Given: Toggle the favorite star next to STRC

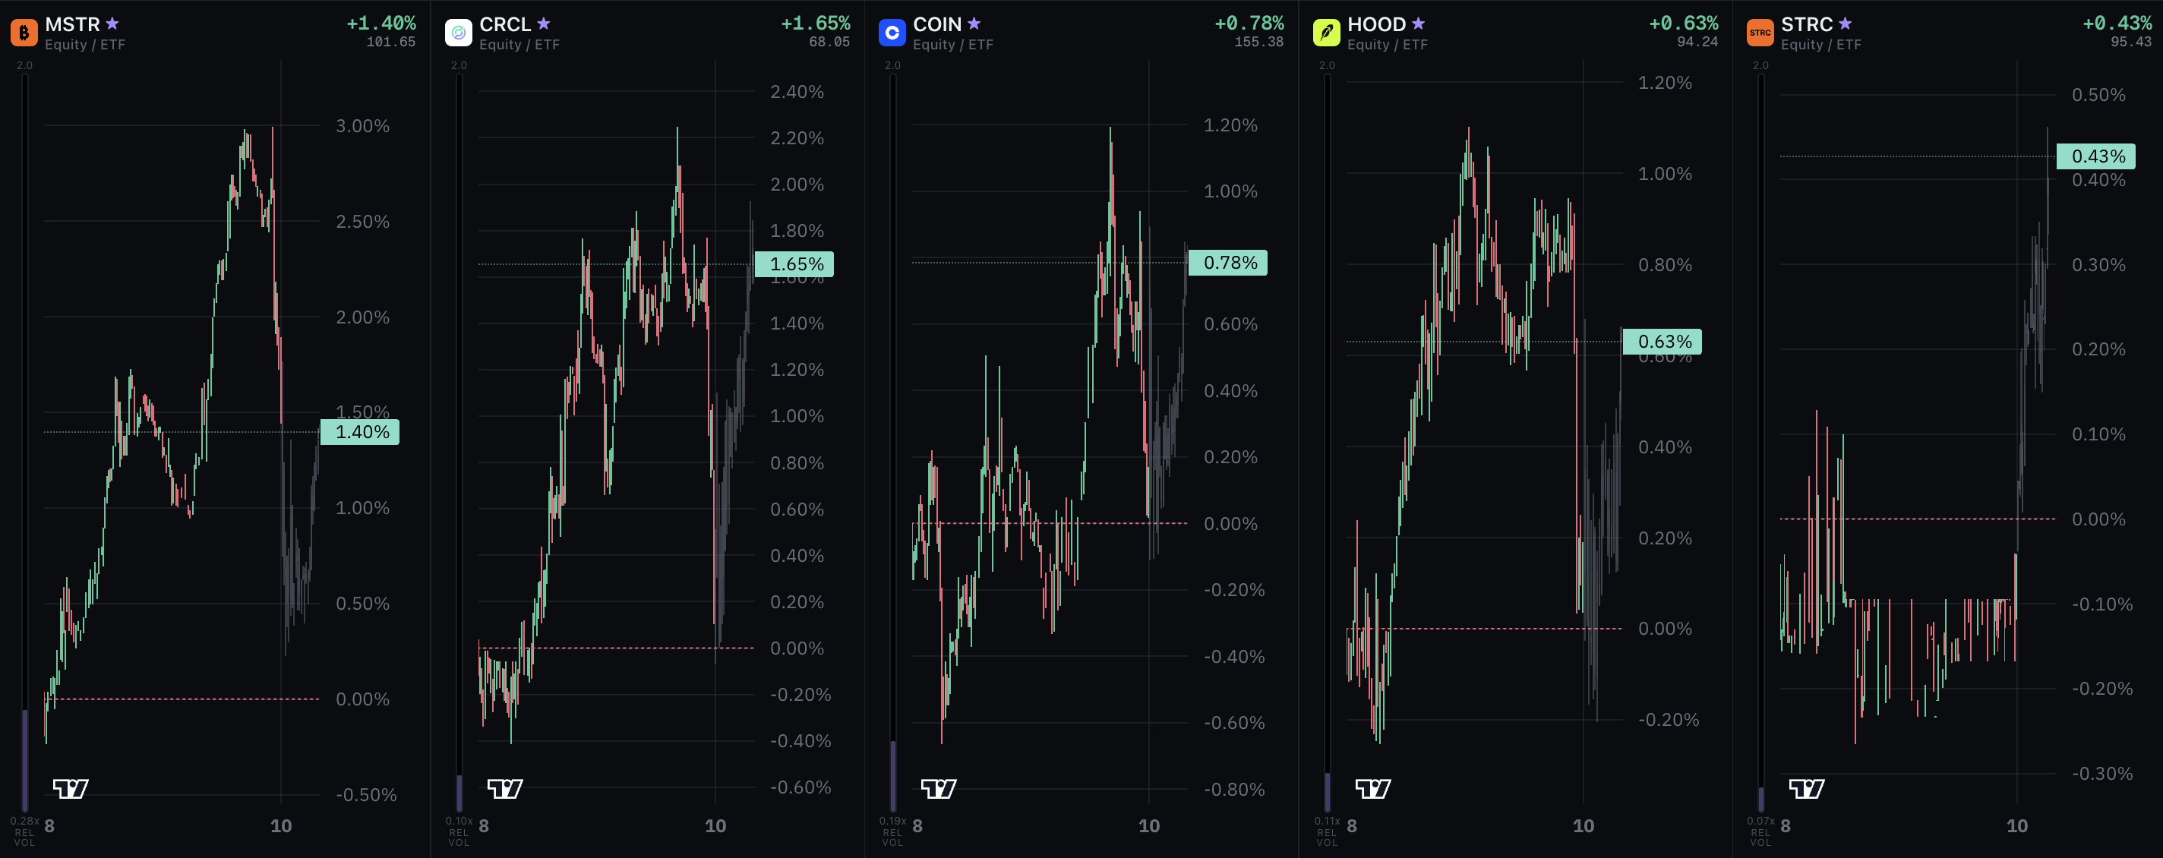Looking at the screenshot, I should point(1845,24).
